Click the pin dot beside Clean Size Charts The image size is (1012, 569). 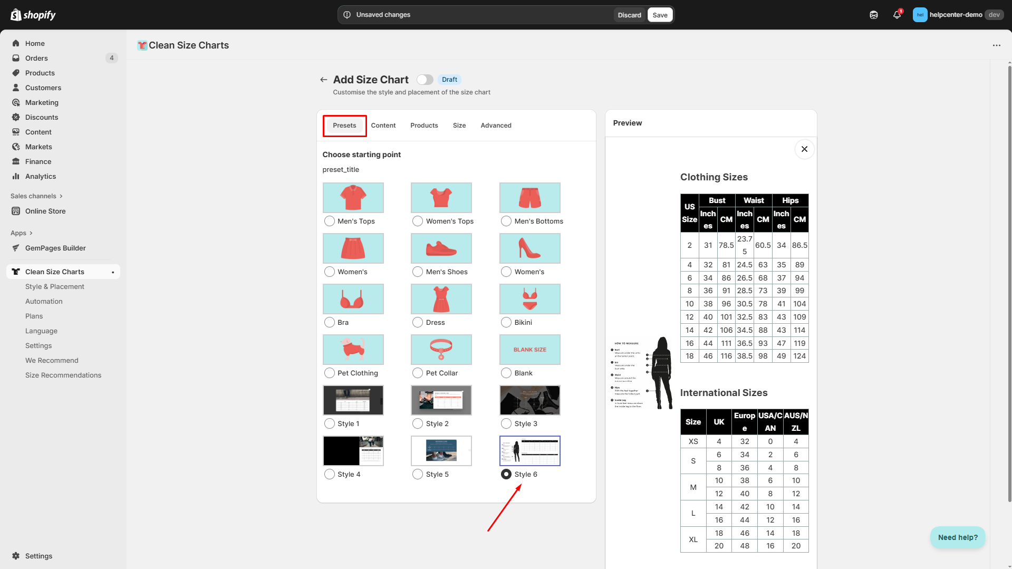tap(113, 272)
